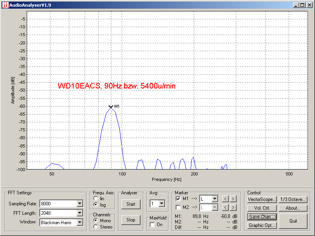Image resolution: width=315 pixels, height=236 pixels.
Task: Open the Window function dropdown
Action: tap(80, 222)
